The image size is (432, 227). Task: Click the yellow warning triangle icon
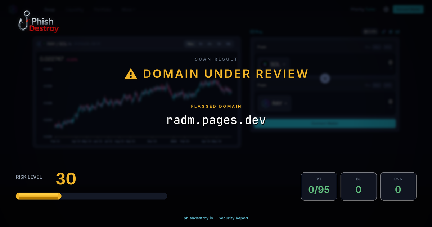131,74
